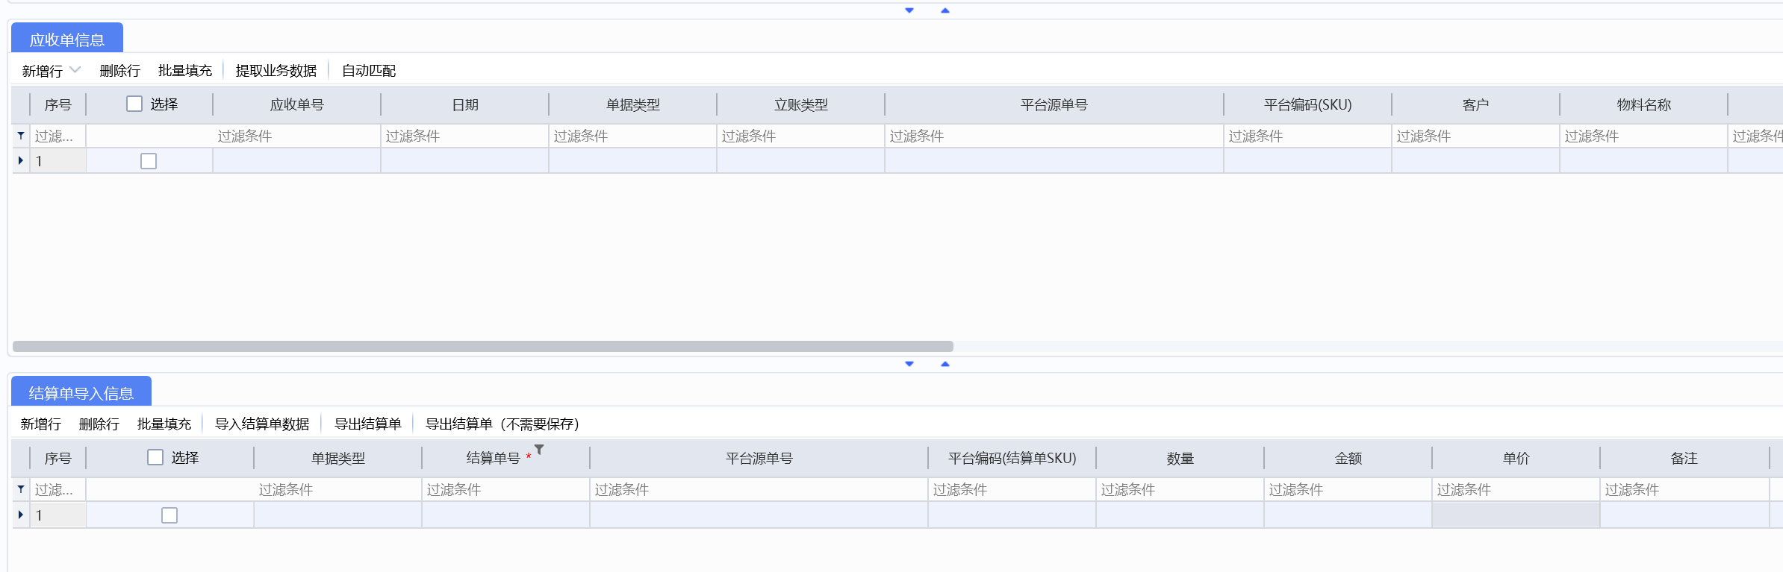
Task: Click the filter field under 立账类型
Action: point(801,136)
